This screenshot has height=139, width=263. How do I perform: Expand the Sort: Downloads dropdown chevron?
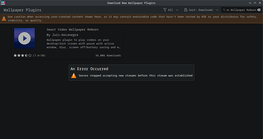tap(217, 10)
